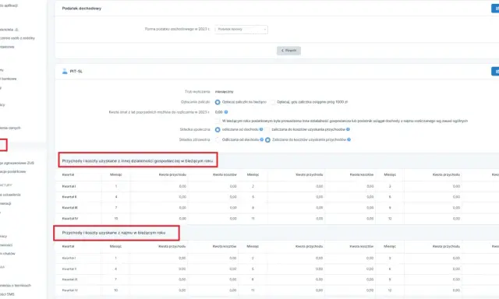Open sidebar item about 'o terminach'

[16, 285]
